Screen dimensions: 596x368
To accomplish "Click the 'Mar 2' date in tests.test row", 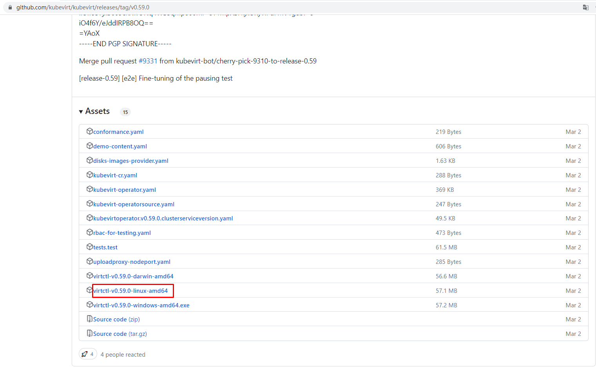I will coord(573,247).
